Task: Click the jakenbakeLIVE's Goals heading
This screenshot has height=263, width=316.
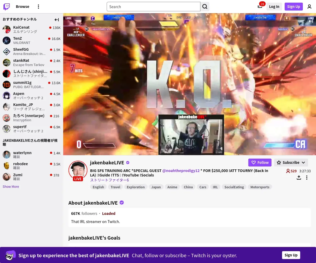Action: coord(94,238)
